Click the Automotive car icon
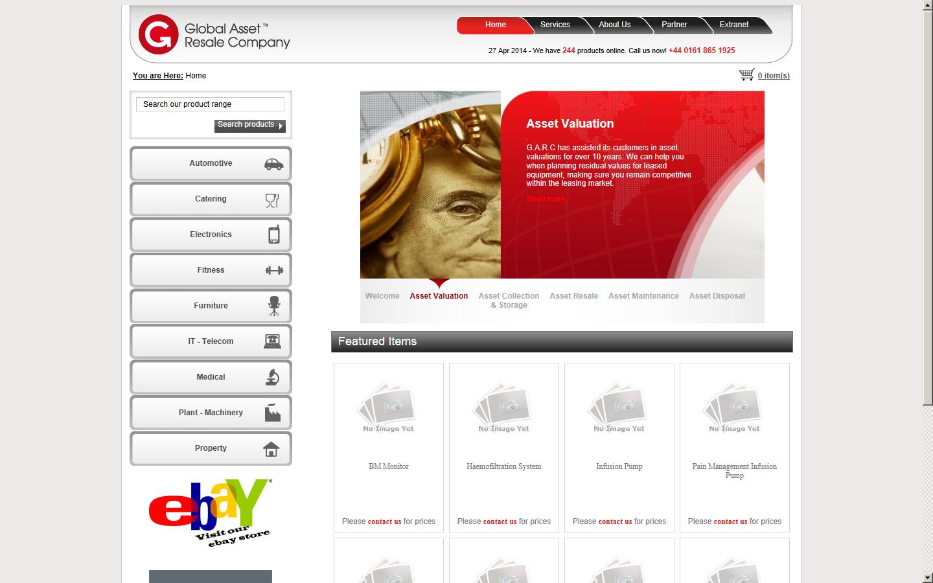This screenshot has height=583, width=933. pos(273,164)
